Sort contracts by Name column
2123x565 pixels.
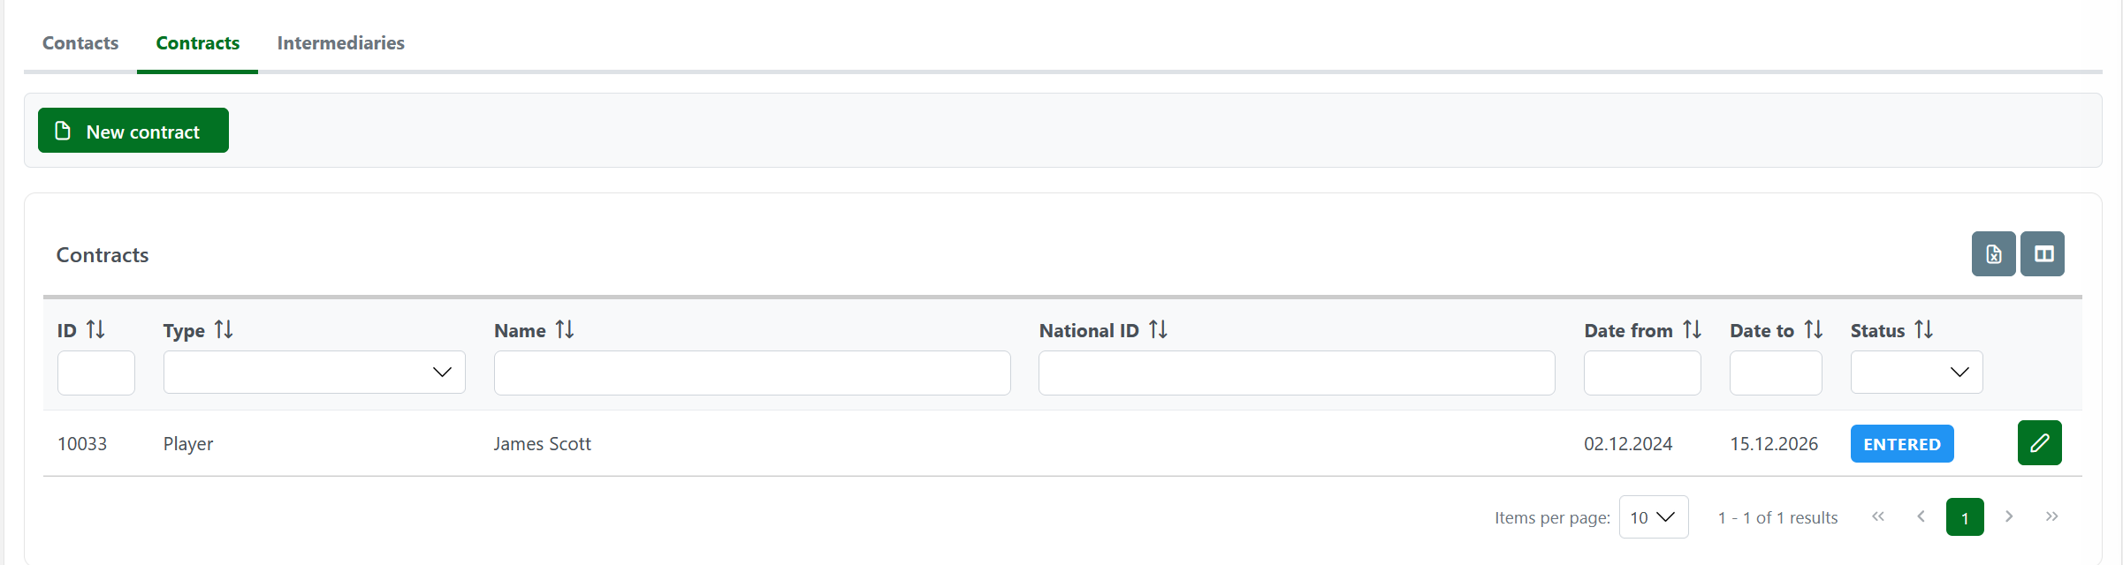[565, 330]
